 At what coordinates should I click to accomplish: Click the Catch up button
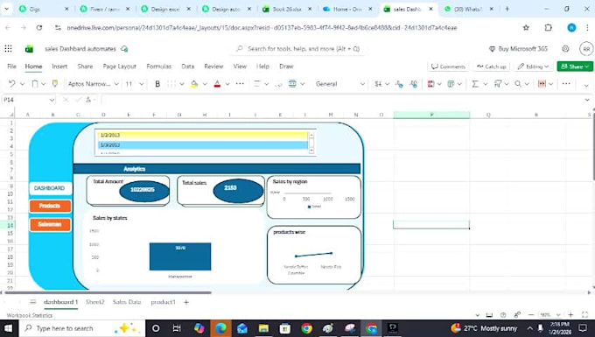[x=492, y=67]
